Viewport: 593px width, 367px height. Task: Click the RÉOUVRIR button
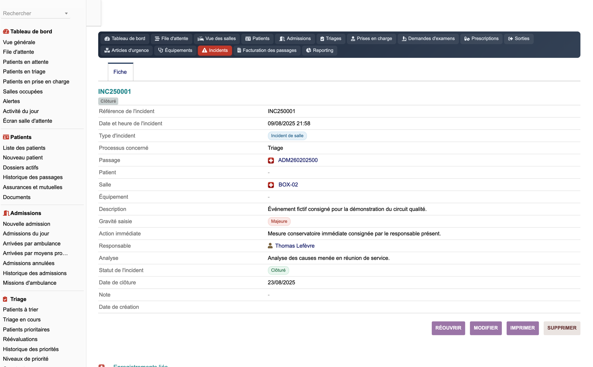[448, 328]
